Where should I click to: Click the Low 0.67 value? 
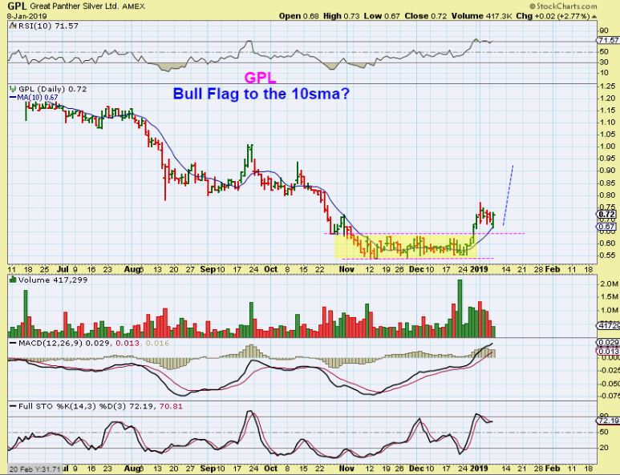382,16
